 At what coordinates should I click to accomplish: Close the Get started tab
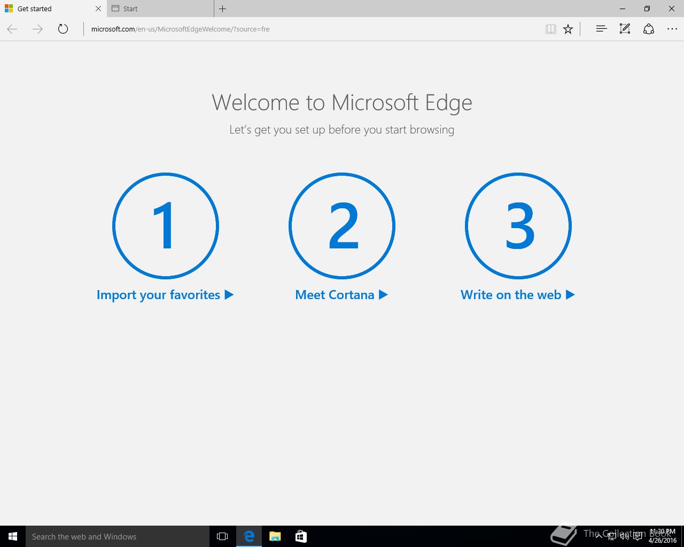[98, 9]
